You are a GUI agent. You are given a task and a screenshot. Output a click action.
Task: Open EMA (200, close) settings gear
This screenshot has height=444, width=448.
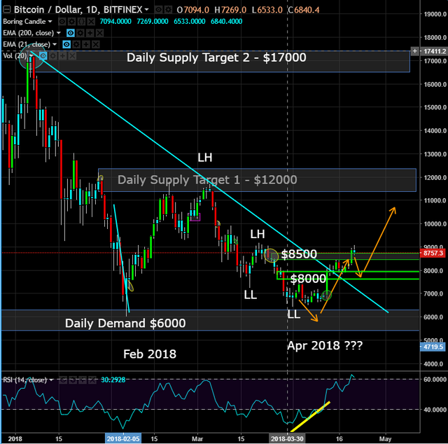(80, 33)
